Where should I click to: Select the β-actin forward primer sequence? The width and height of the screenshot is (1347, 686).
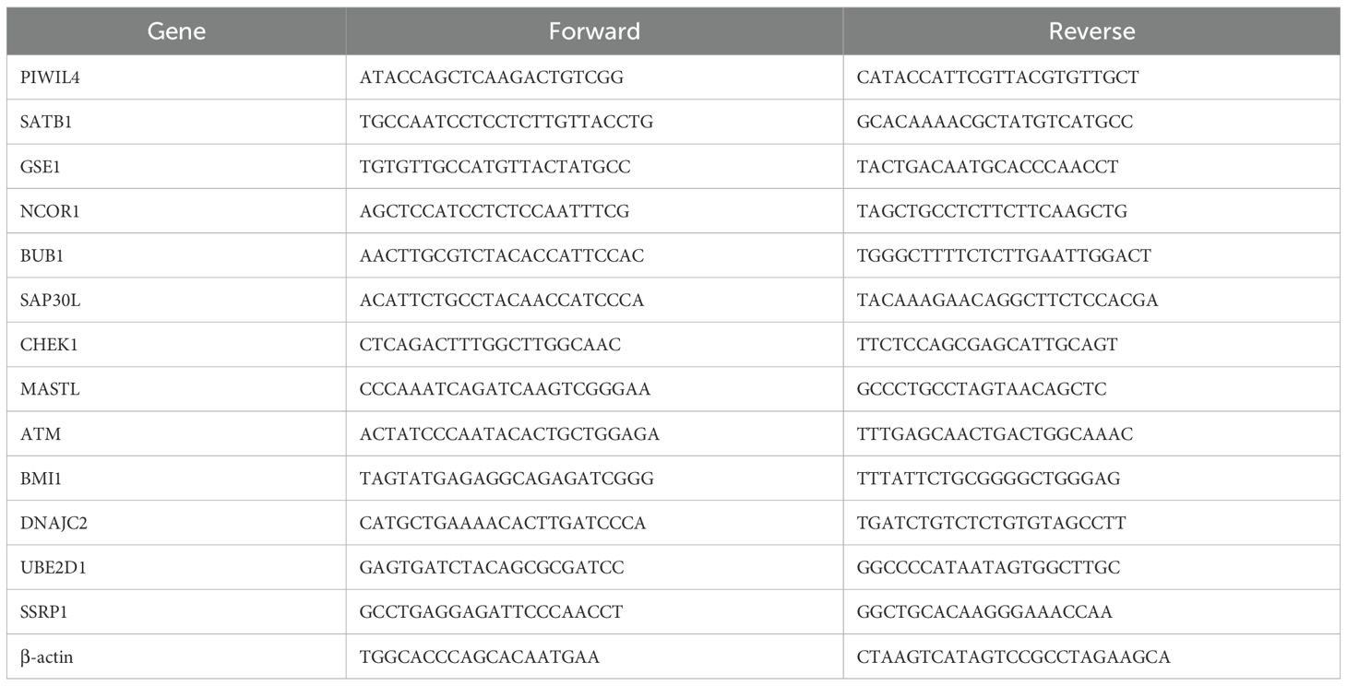(x=480, y=656)
